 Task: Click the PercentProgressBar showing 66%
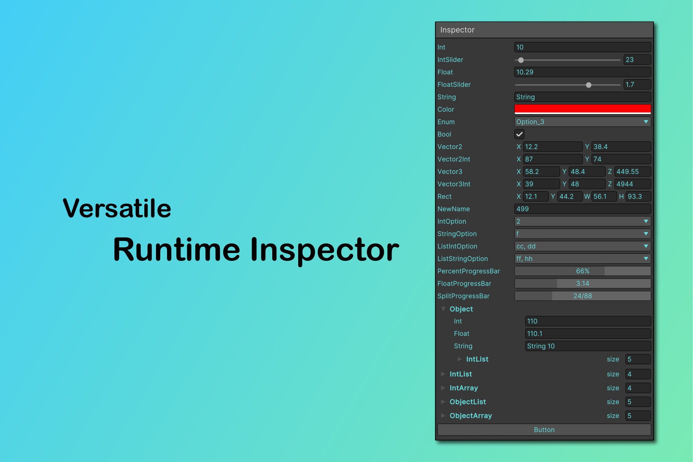[x=582, y=271]
